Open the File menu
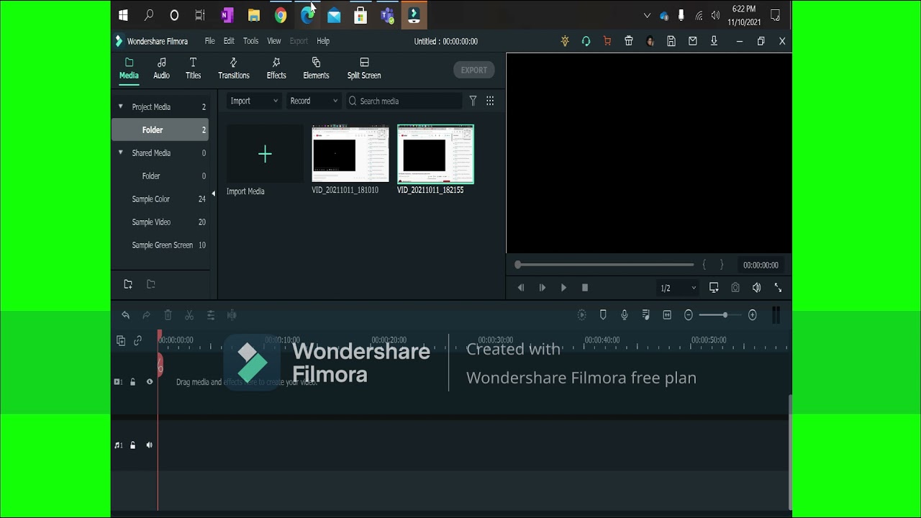 [209, 41]
